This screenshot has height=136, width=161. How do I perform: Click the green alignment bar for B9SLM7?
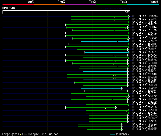[97, 25]
